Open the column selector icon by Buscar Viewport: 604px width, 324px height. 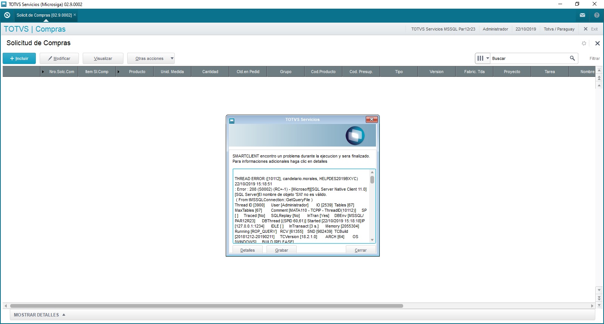click(x=482, y=58)
